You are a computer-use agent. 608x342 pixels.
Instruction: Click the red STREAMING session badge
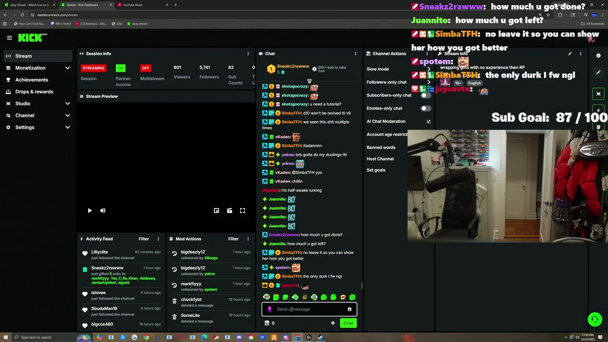coord(93,68)
